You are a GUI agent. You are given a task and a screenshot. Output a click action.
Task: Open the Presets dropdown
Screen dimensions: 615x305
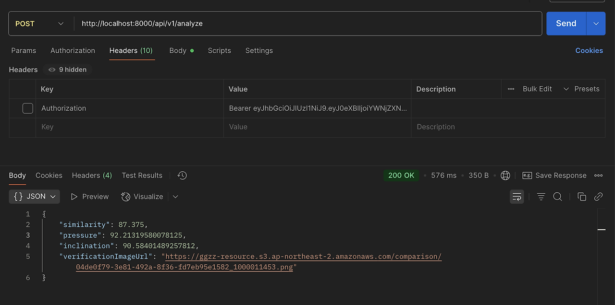[x=581, y=89]
